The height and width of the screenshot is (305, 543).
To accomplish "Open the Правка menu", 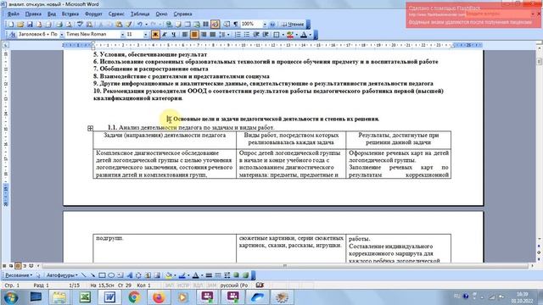I will point(33,14).
